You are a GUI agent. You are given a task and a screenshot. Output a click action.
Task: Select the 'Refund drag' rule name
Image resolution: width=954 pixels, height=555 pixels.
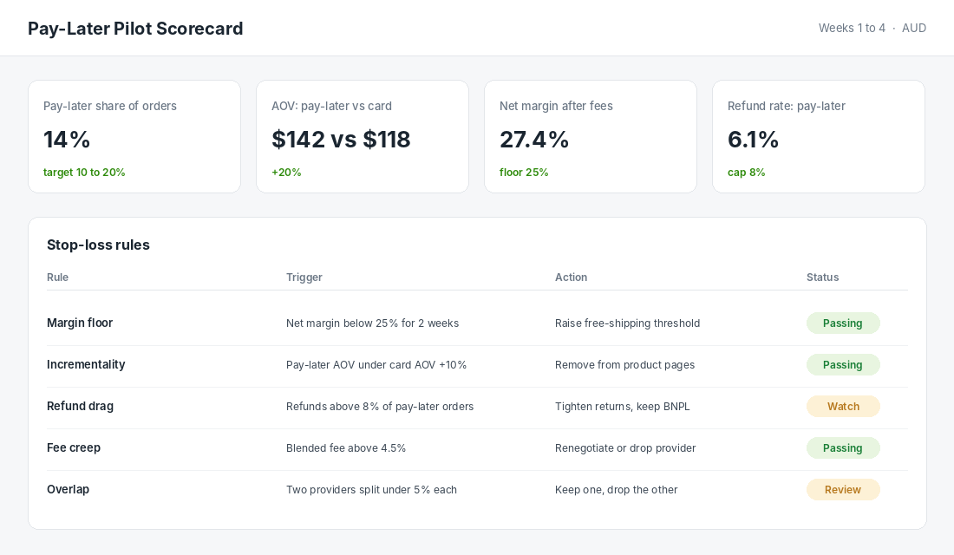point(80,406)
